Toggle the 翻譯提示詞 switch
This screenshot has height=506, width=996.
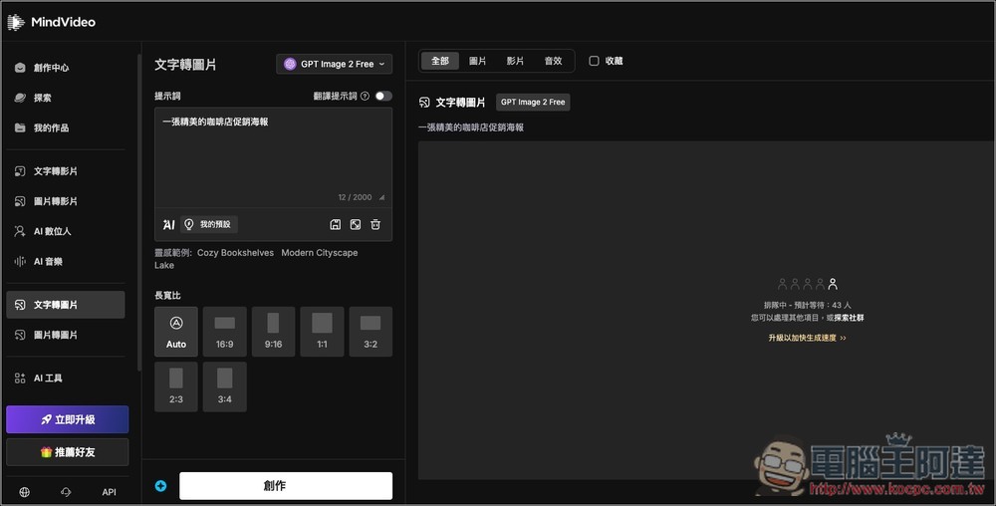[x=383, y=96]
